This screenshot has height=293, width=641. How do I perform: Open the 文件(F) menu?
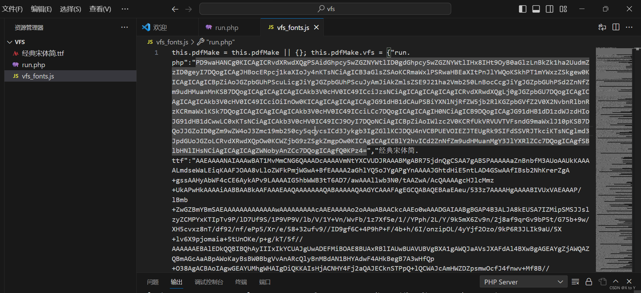[12, 9]
